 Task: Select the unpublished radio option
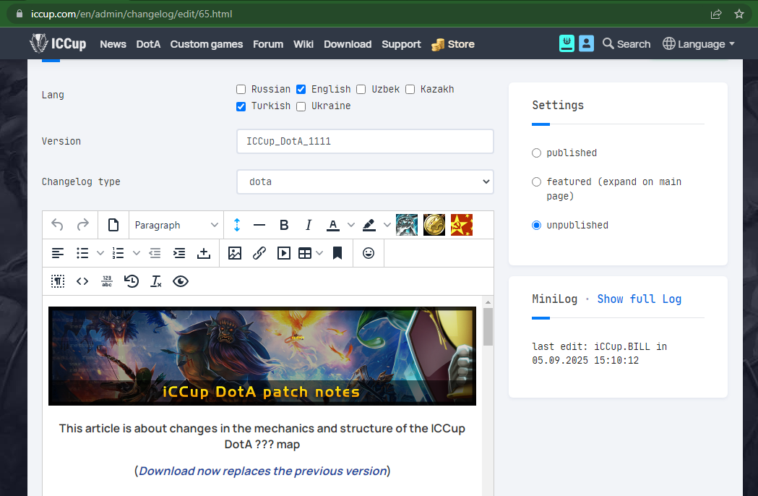click(x=537, y=225)
